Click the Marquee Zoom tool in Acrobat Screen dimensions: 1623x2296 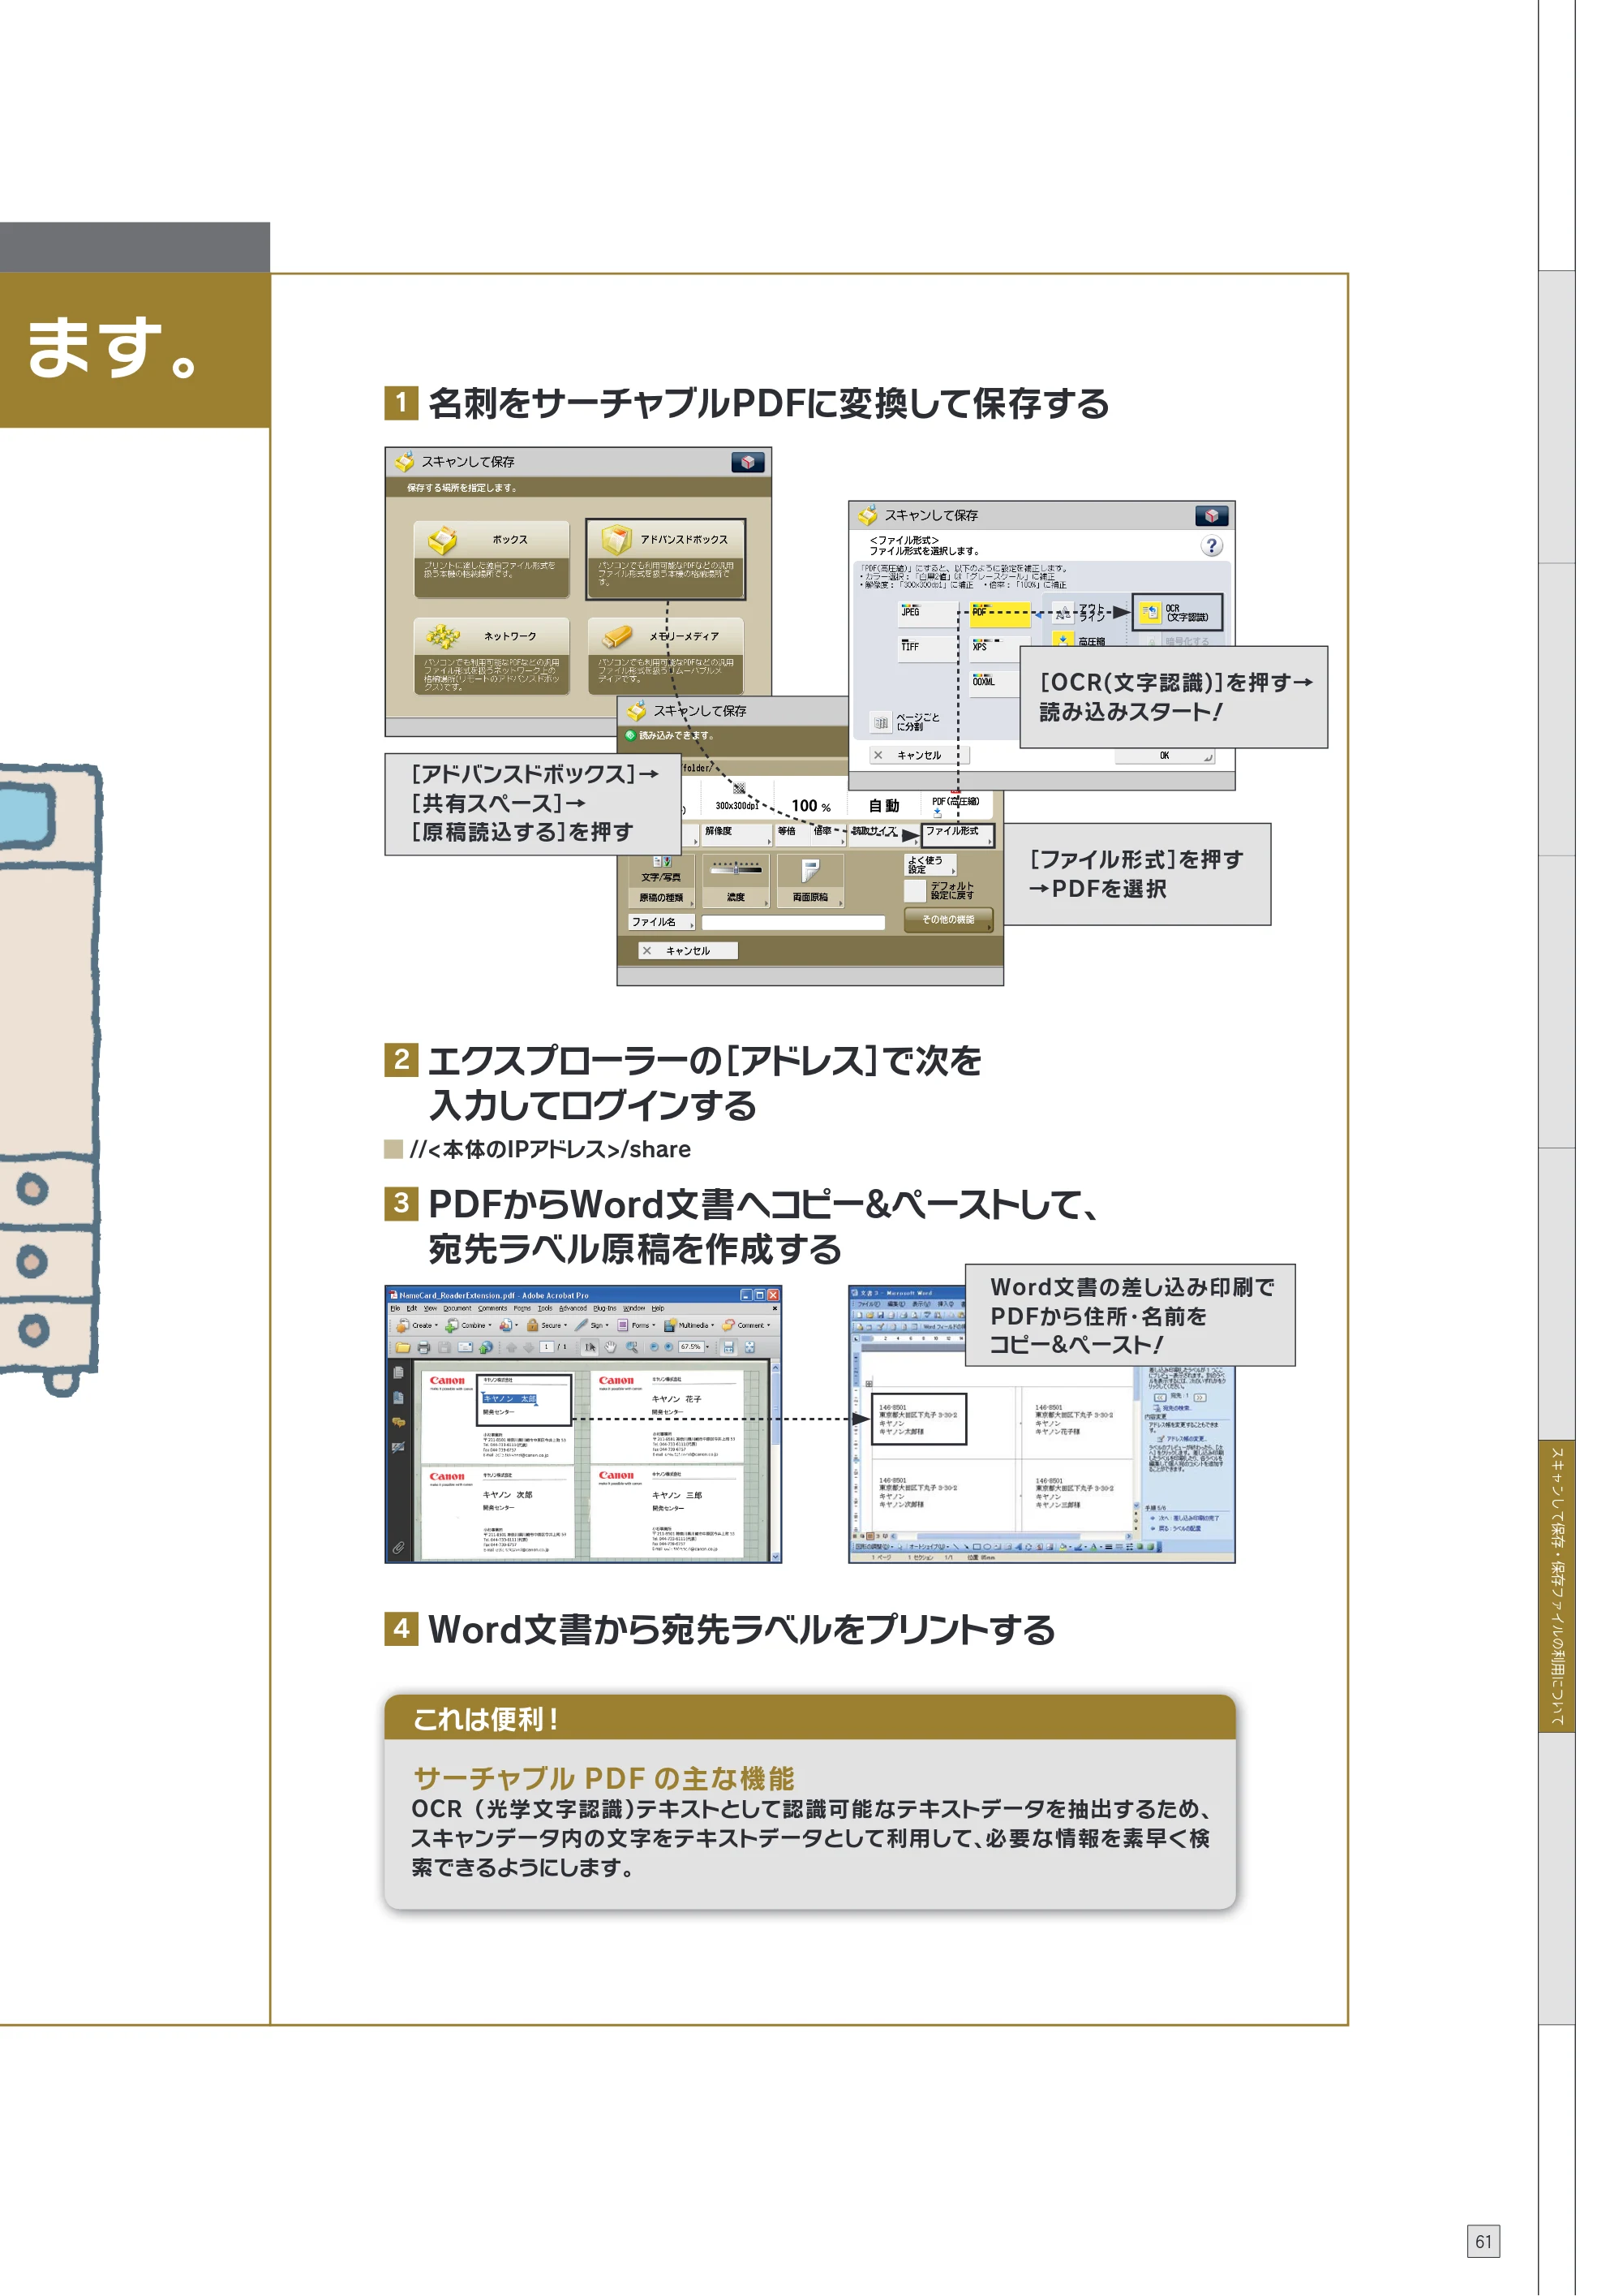coord(632,1348)
